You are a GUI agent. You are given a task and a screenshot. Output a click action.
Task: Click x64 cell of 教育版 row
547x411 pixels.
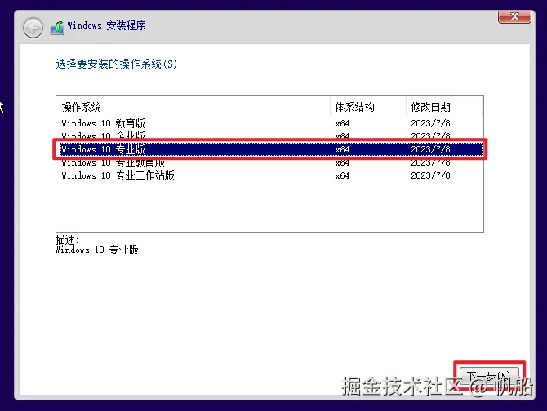[x=342, y=123]
